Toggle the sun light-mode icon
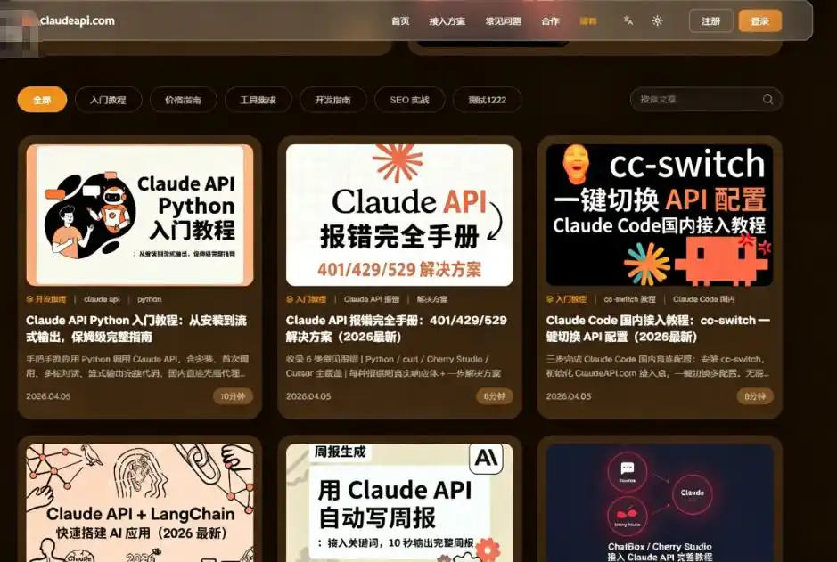 click(x=657, y=20)
